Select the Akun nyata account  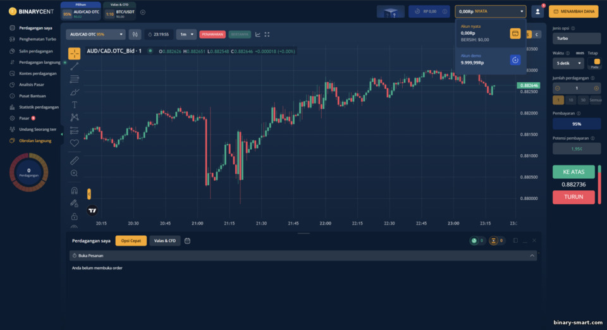491,34
